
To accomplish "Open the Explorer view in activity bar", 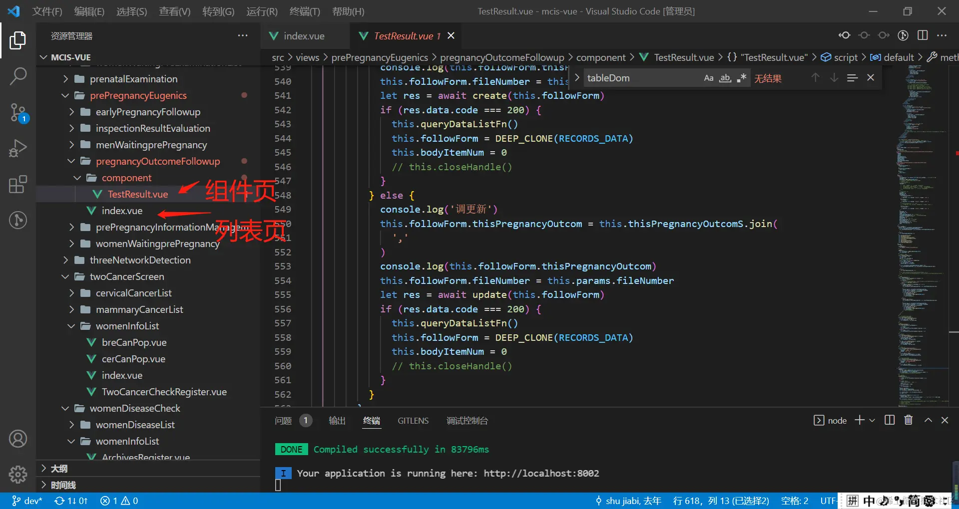I will tap(18, 40).
